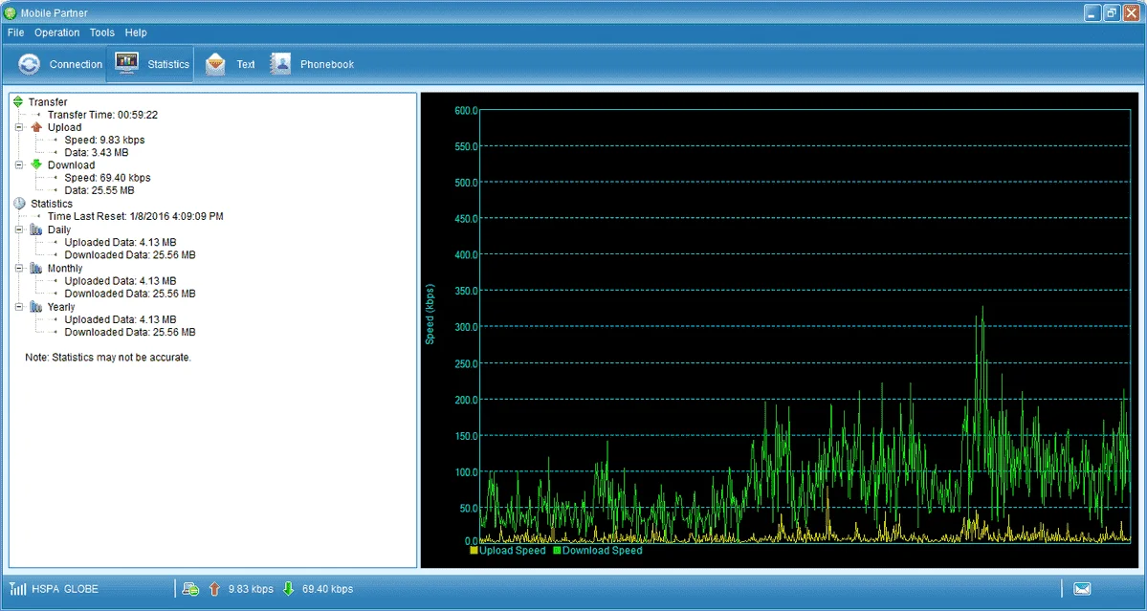Click the Speed (kbps) axis label
Viewport: 1147px width, 611px height.
coord(430,315)
